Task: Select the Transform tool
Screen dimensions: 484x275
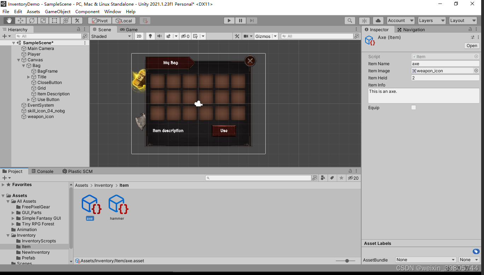Action: tap(66, 21)
